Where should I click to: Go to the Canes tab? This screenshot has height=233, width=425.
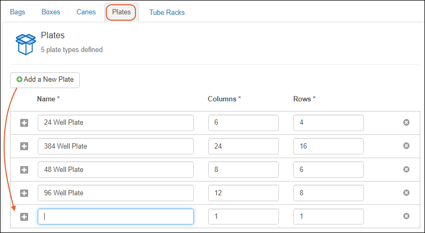click(x=86, y=12)
